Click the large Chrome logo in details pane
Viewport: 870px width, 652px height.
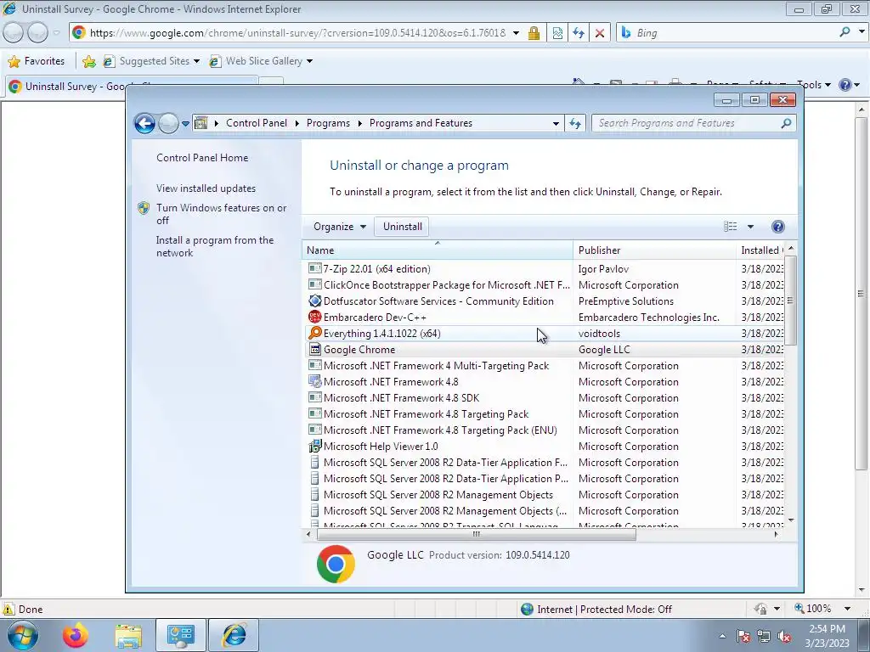pos(336,564)
